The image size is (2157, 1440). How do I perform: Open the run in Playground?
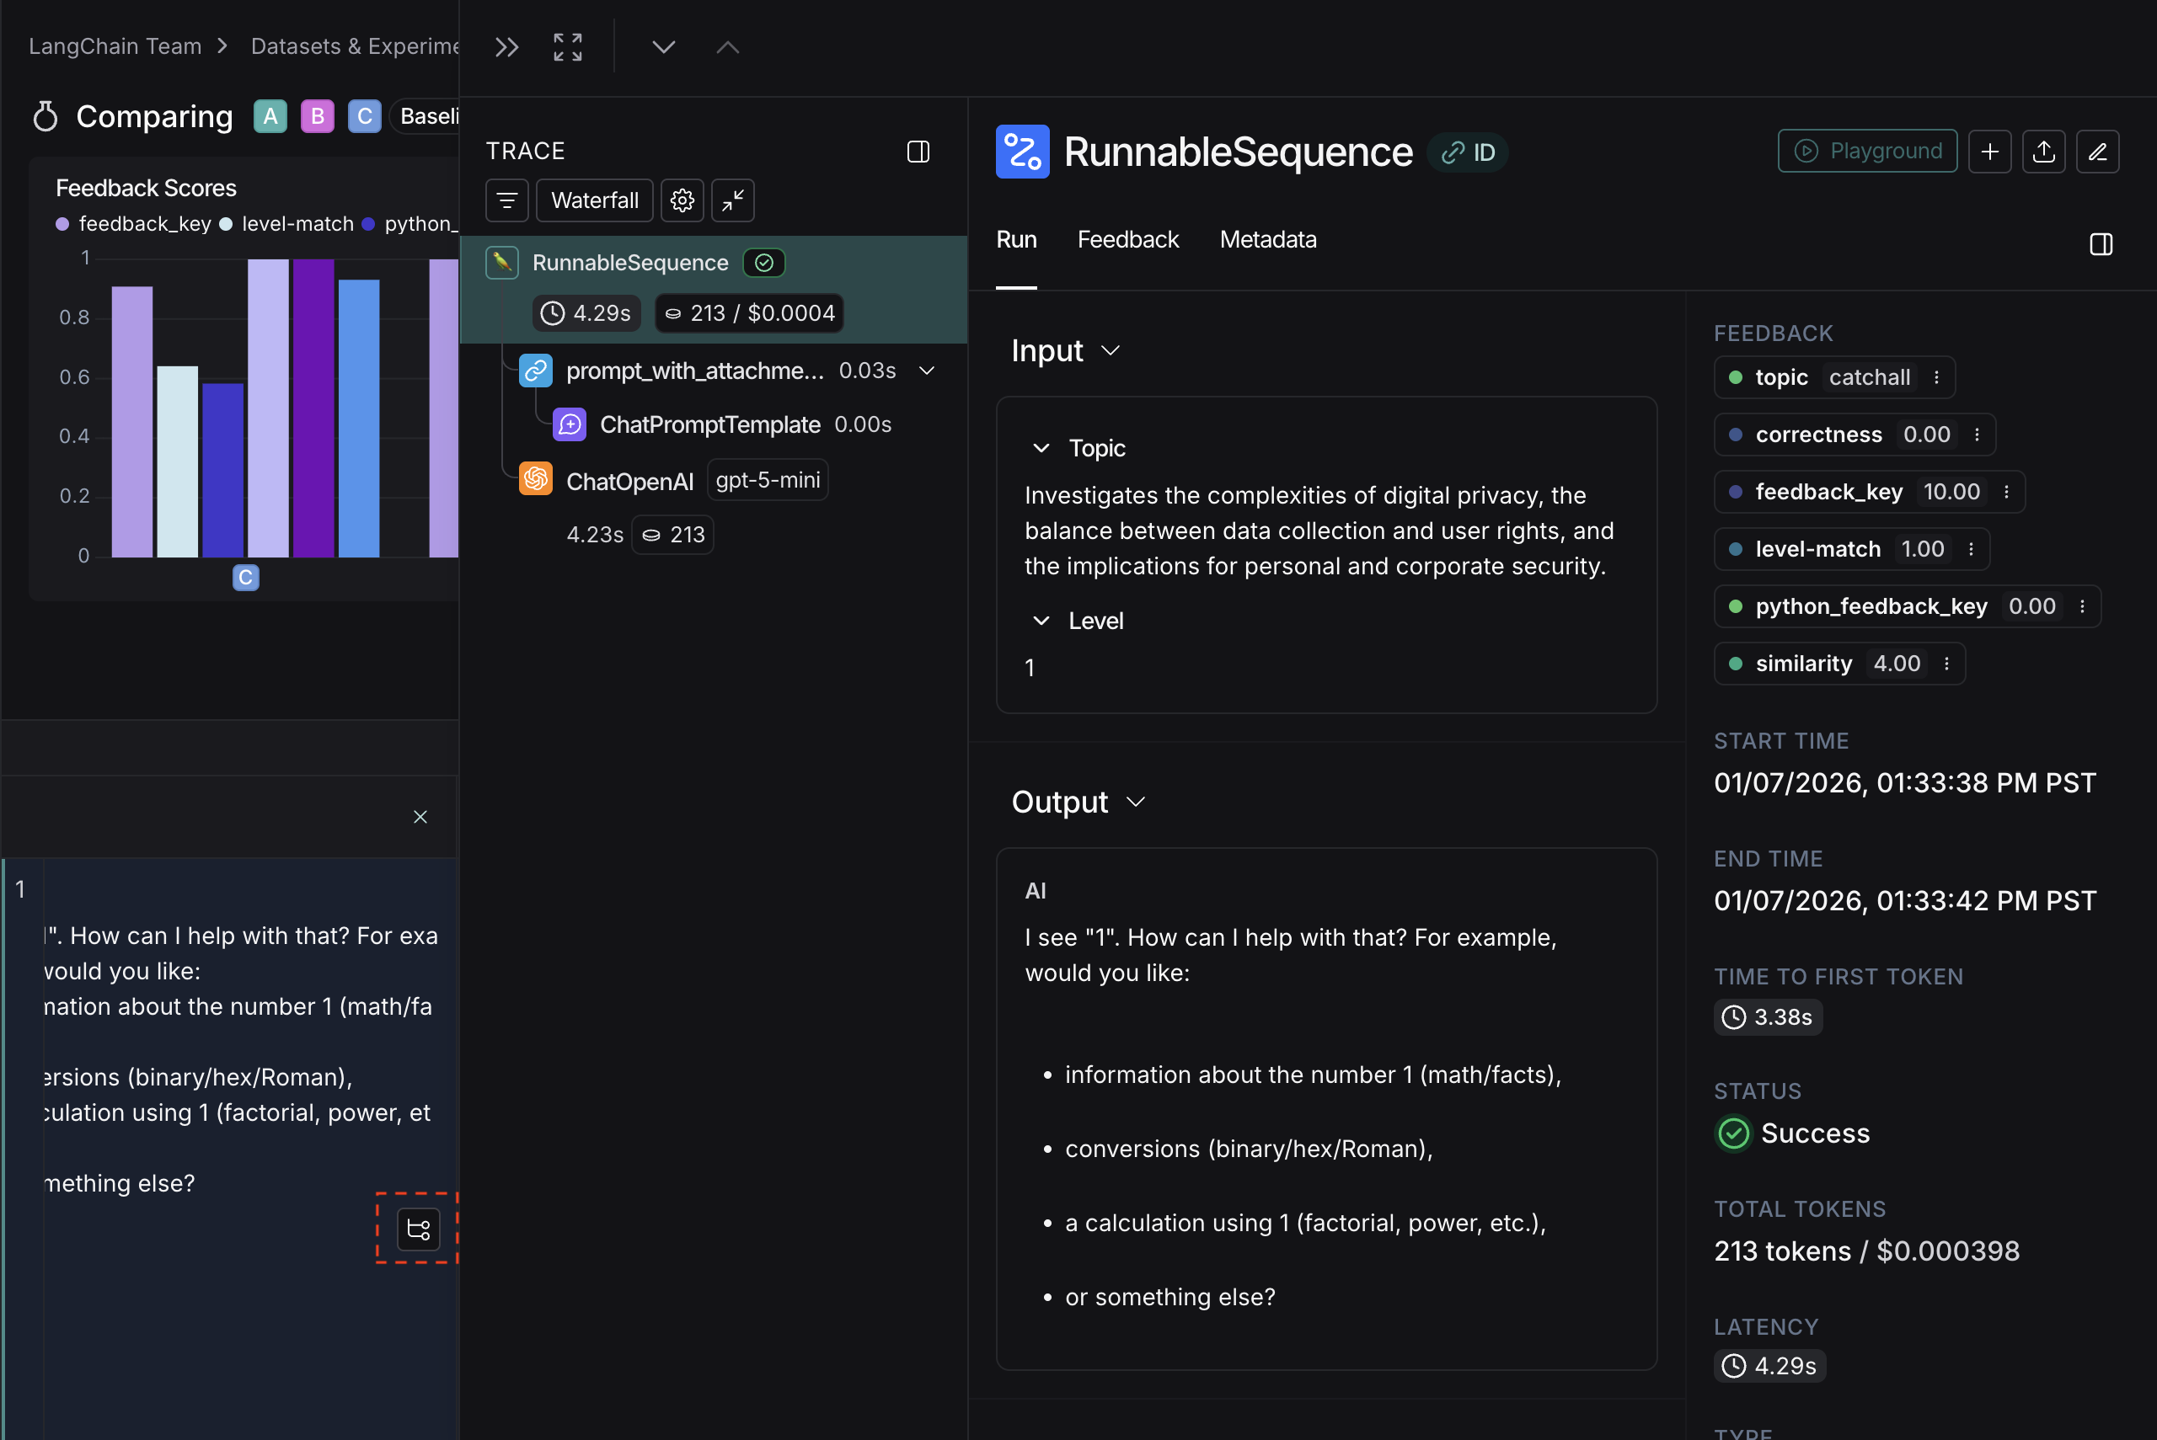(x=1866, y=151)
